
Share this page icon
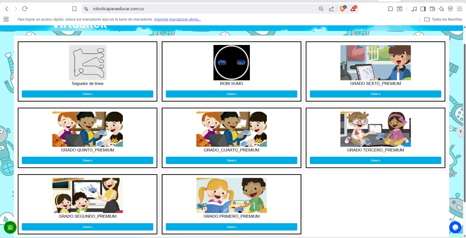(x=331, y=9)
